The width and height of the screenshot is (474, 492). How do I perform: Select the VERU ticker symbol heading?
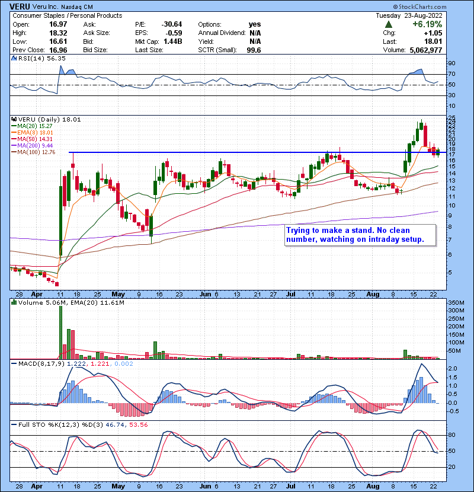(x=20, y=7)
